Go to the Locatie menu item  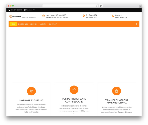click(x=43, y=24)
